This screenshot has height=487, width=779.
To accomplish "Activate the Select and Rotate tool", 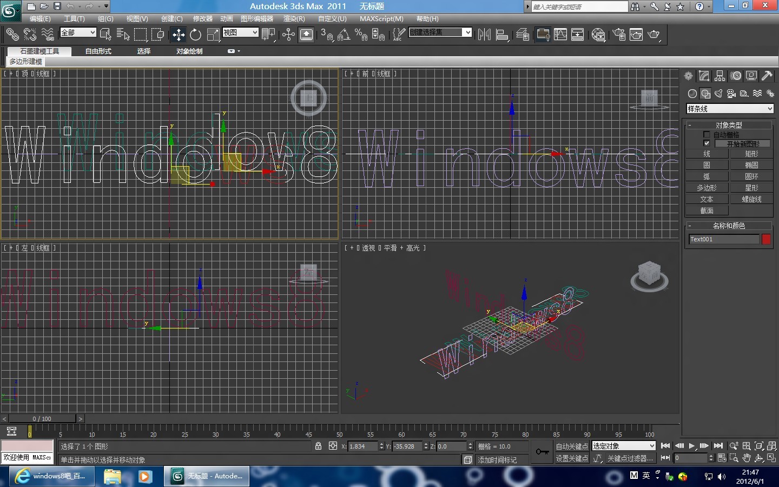I will (x=195, y=35).
